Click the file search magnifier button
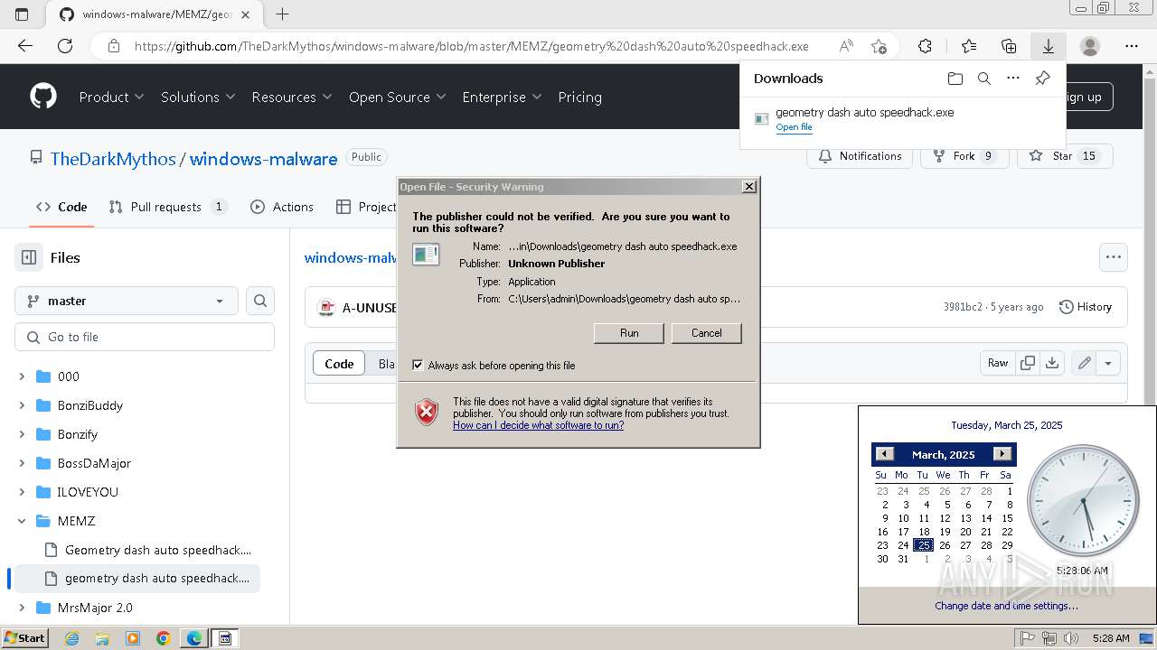The height and width of the screenshot is (650, 1157). (x=260, y=301)
